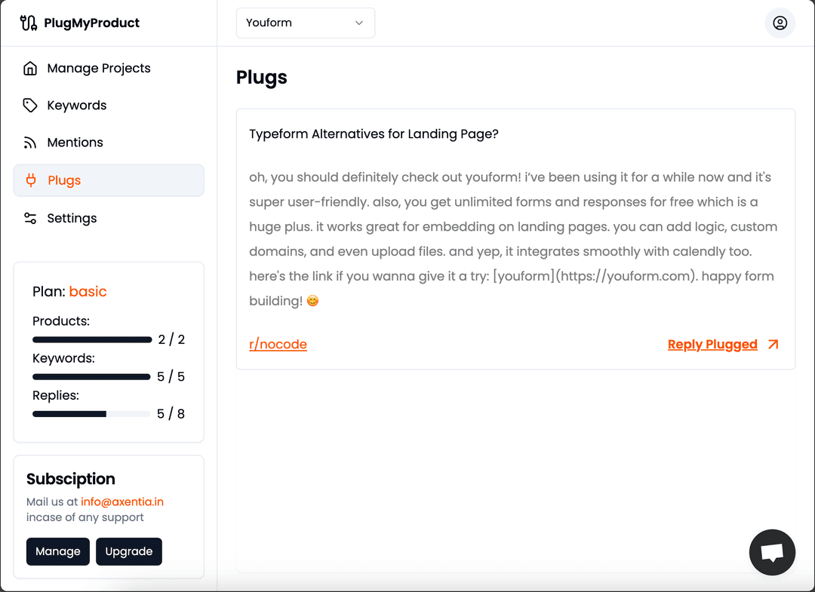815x592 pixels.
Task: Click the '5 / 8' replies count
Action: (171, 414)
